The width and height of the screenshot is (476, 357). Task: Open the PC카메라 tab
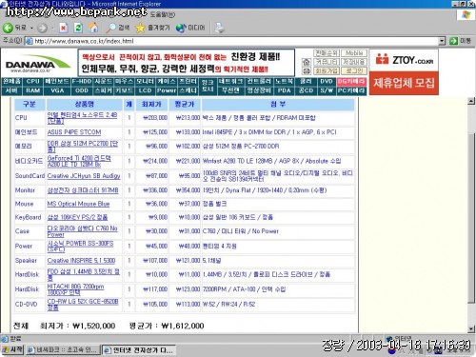pyautogui.click(x=351, y=90)
